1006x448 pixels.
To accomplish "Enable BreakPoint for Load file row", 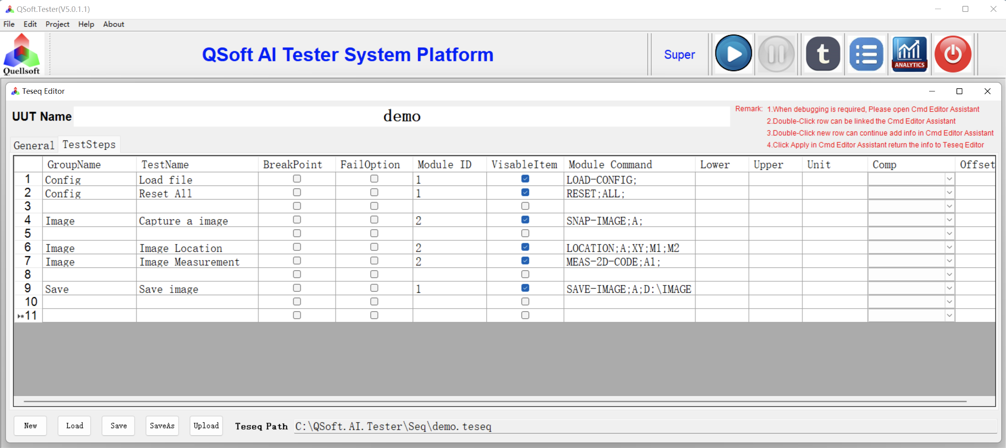I will point(297,179).
